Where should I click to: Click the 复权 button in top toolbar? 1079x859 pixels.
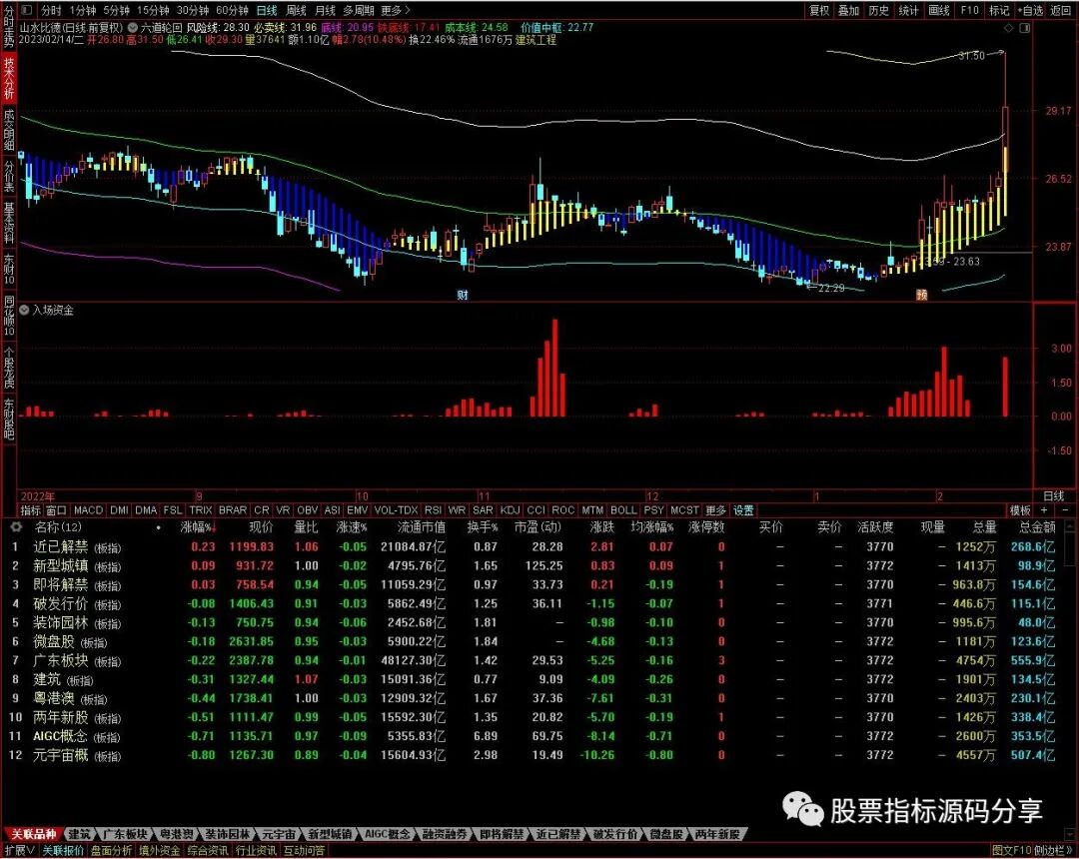(x=819, y=10)
